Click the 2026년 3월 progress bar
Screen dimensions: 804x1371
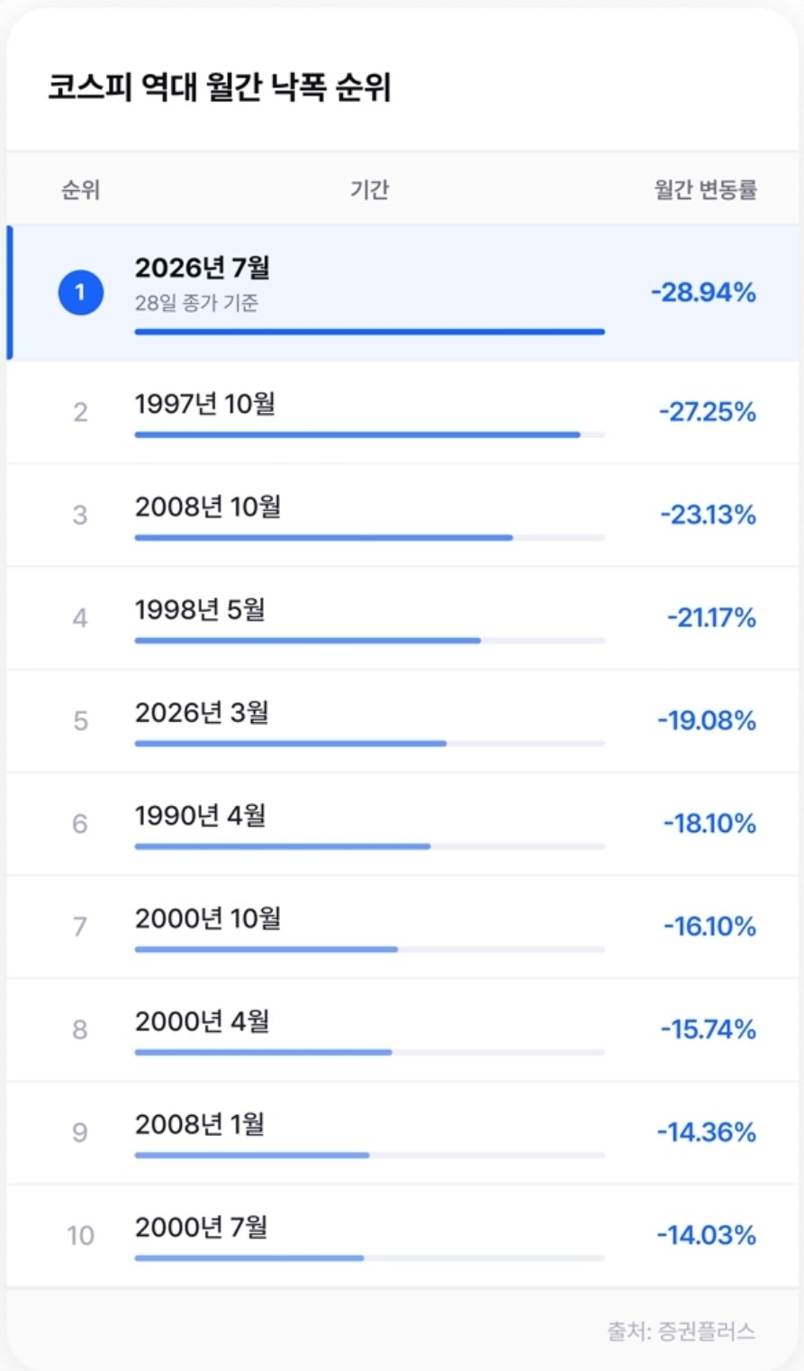(369, 744)
